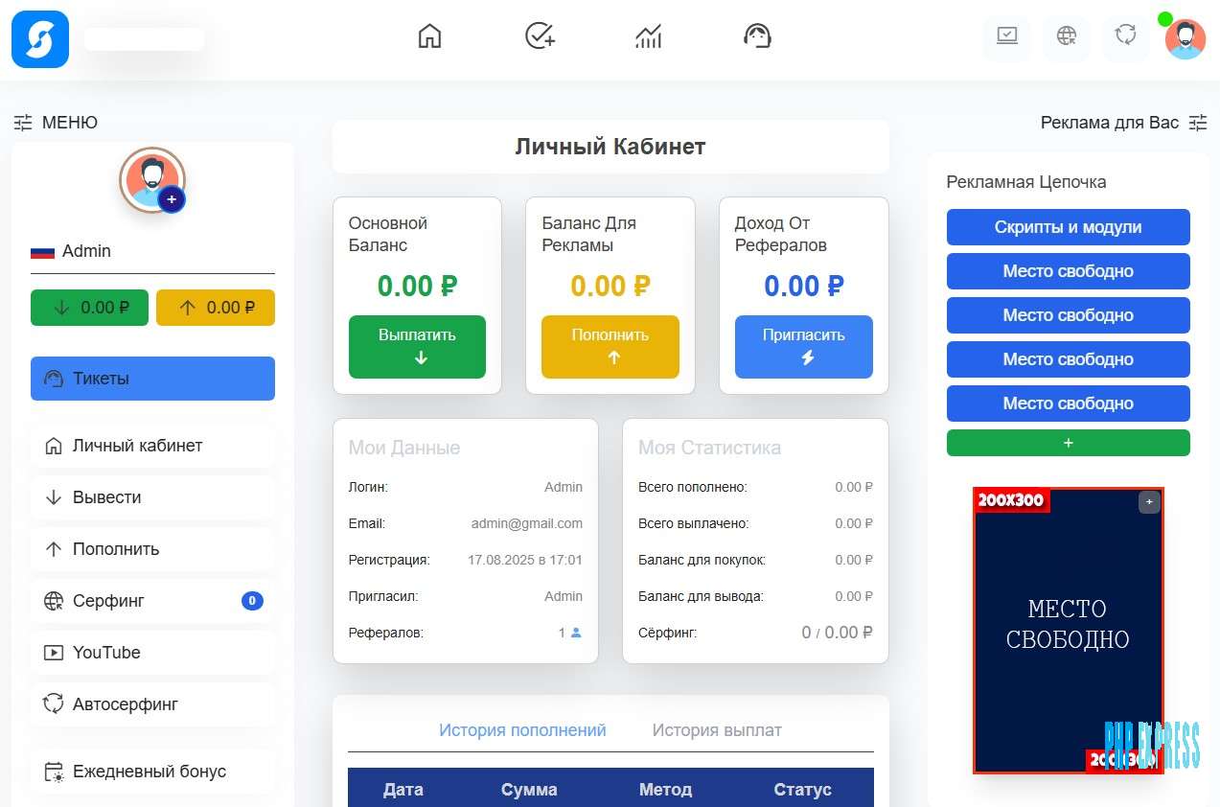
Task: Open YouTube in the sidebar
Action: (152, 653)
